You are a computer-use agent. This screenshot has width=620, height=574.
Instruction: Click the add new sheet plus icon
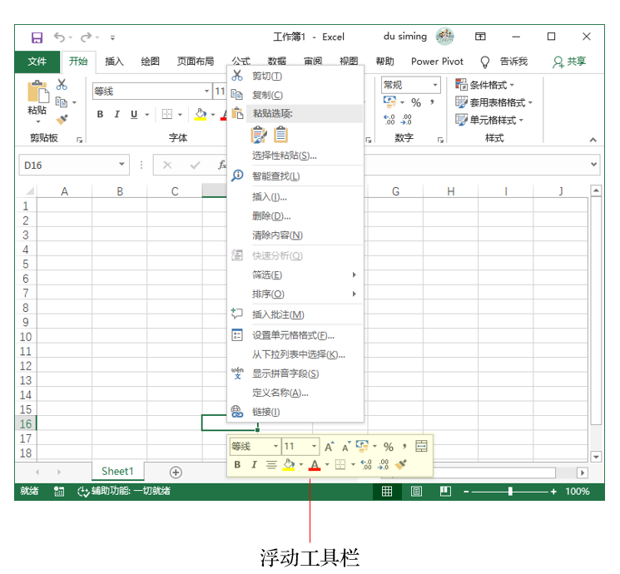point(176,472)
